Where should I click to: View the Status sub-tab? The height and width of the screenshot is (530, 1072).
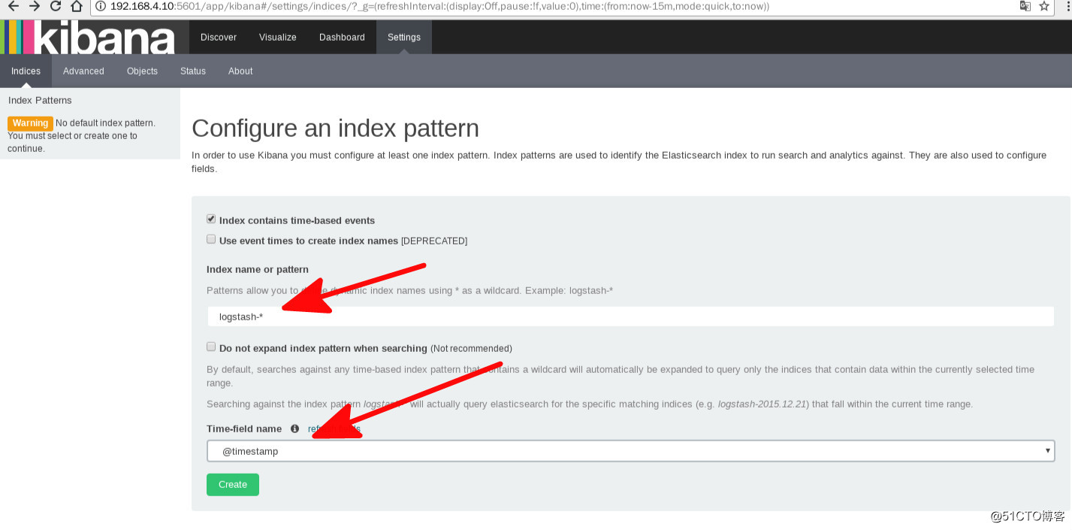click(193, 71)
